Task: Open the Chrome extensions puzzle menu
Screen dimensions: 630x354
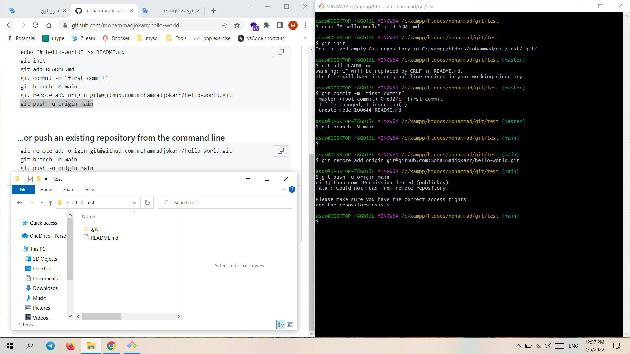Action: pyautogui.click(x=266, y=25)
